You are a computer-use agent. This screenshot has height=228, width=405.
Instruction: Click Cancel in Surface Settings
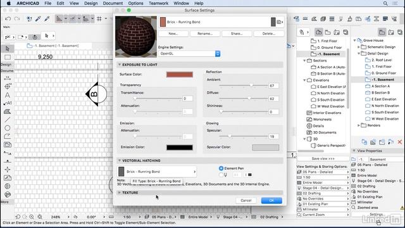click(x=246, y=200)
